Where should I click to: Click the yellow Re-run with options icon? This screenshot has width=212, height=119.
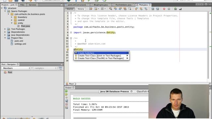coord(66,95)
